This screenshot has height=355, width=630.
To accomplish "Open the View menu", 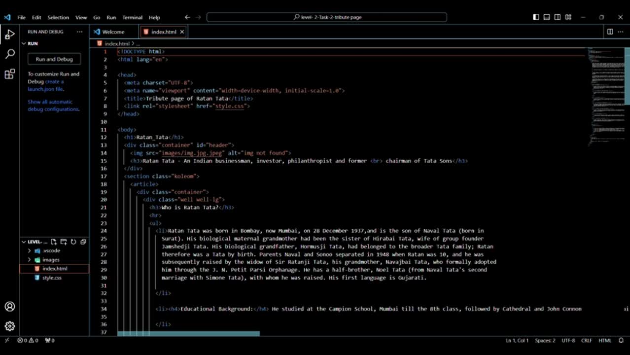I will pyautogui.click(x=81, y=17).
